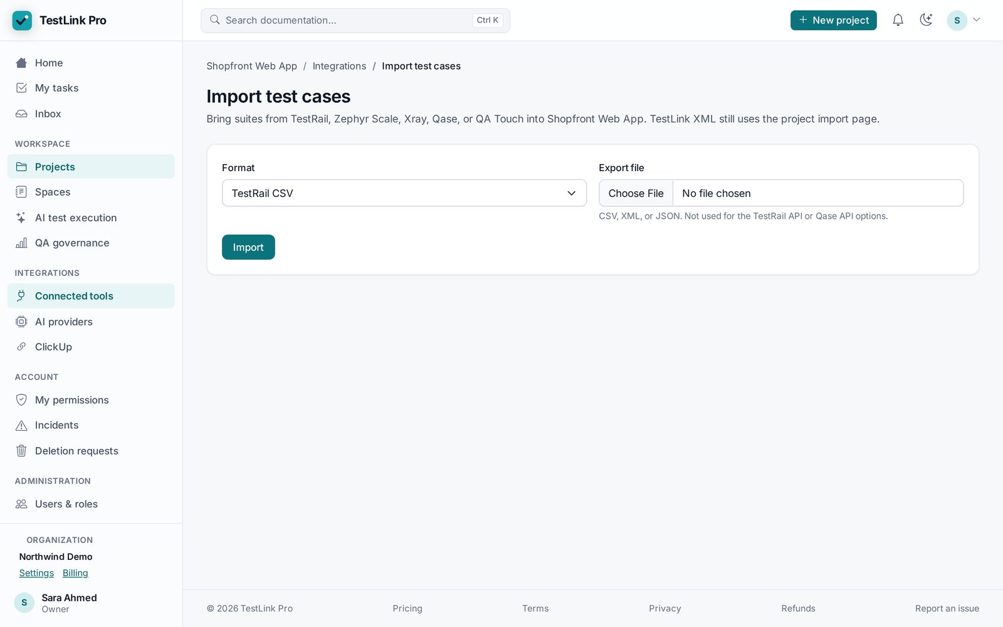Image resolution: width=1003 pixels, height=627 pixels.
Task: Click the Incidents warning triangle icon
Action: point(21,425)
